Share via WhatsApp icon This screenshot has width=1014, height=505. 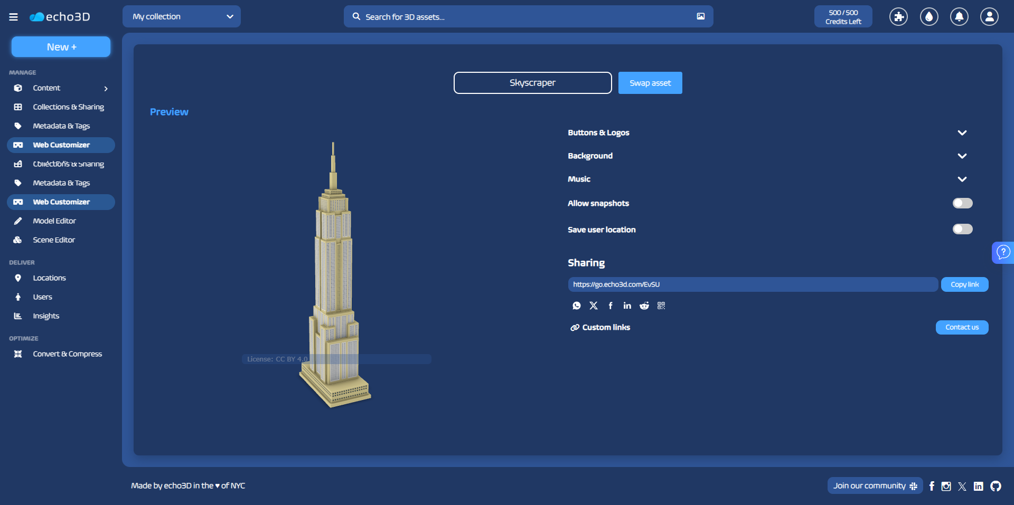point(577,306)
